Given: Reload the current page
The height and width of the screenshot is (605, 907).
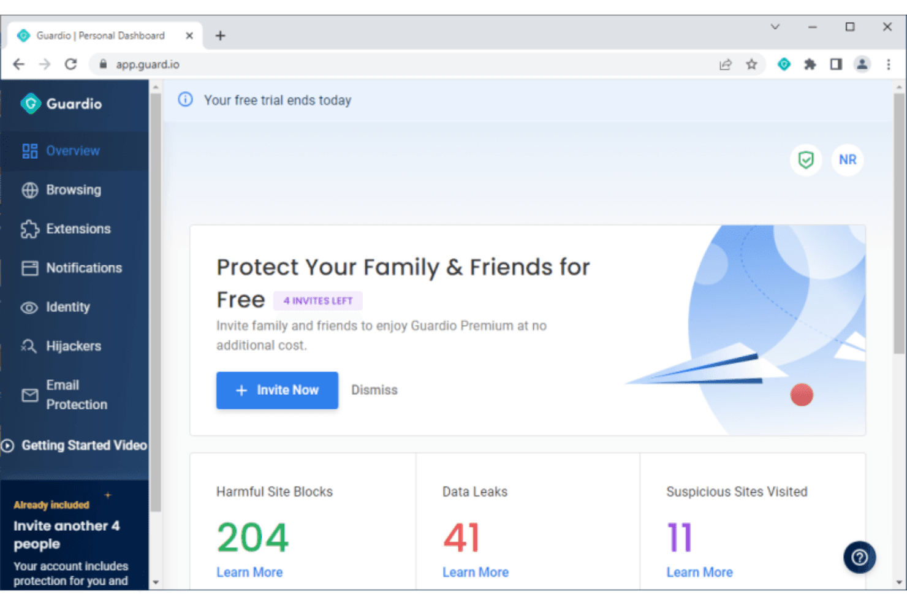Looking at the screenshot, I should coord(71,64).
